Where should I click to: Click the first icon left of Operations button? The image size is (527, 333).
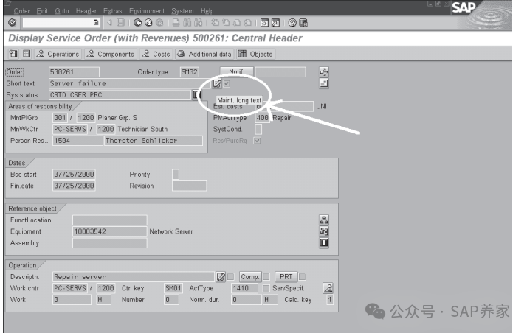13,54
